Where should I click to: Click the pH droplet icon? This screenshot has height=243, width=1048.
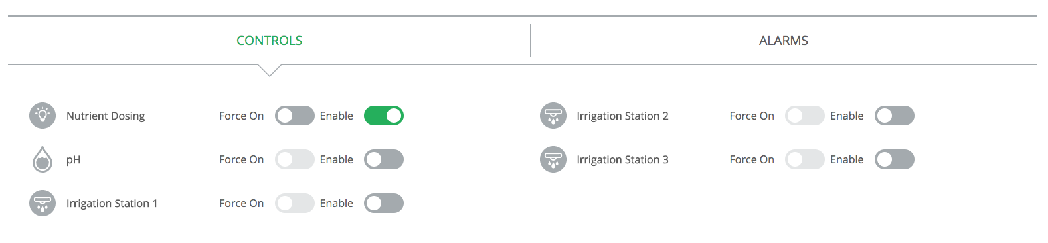(43, 159)
